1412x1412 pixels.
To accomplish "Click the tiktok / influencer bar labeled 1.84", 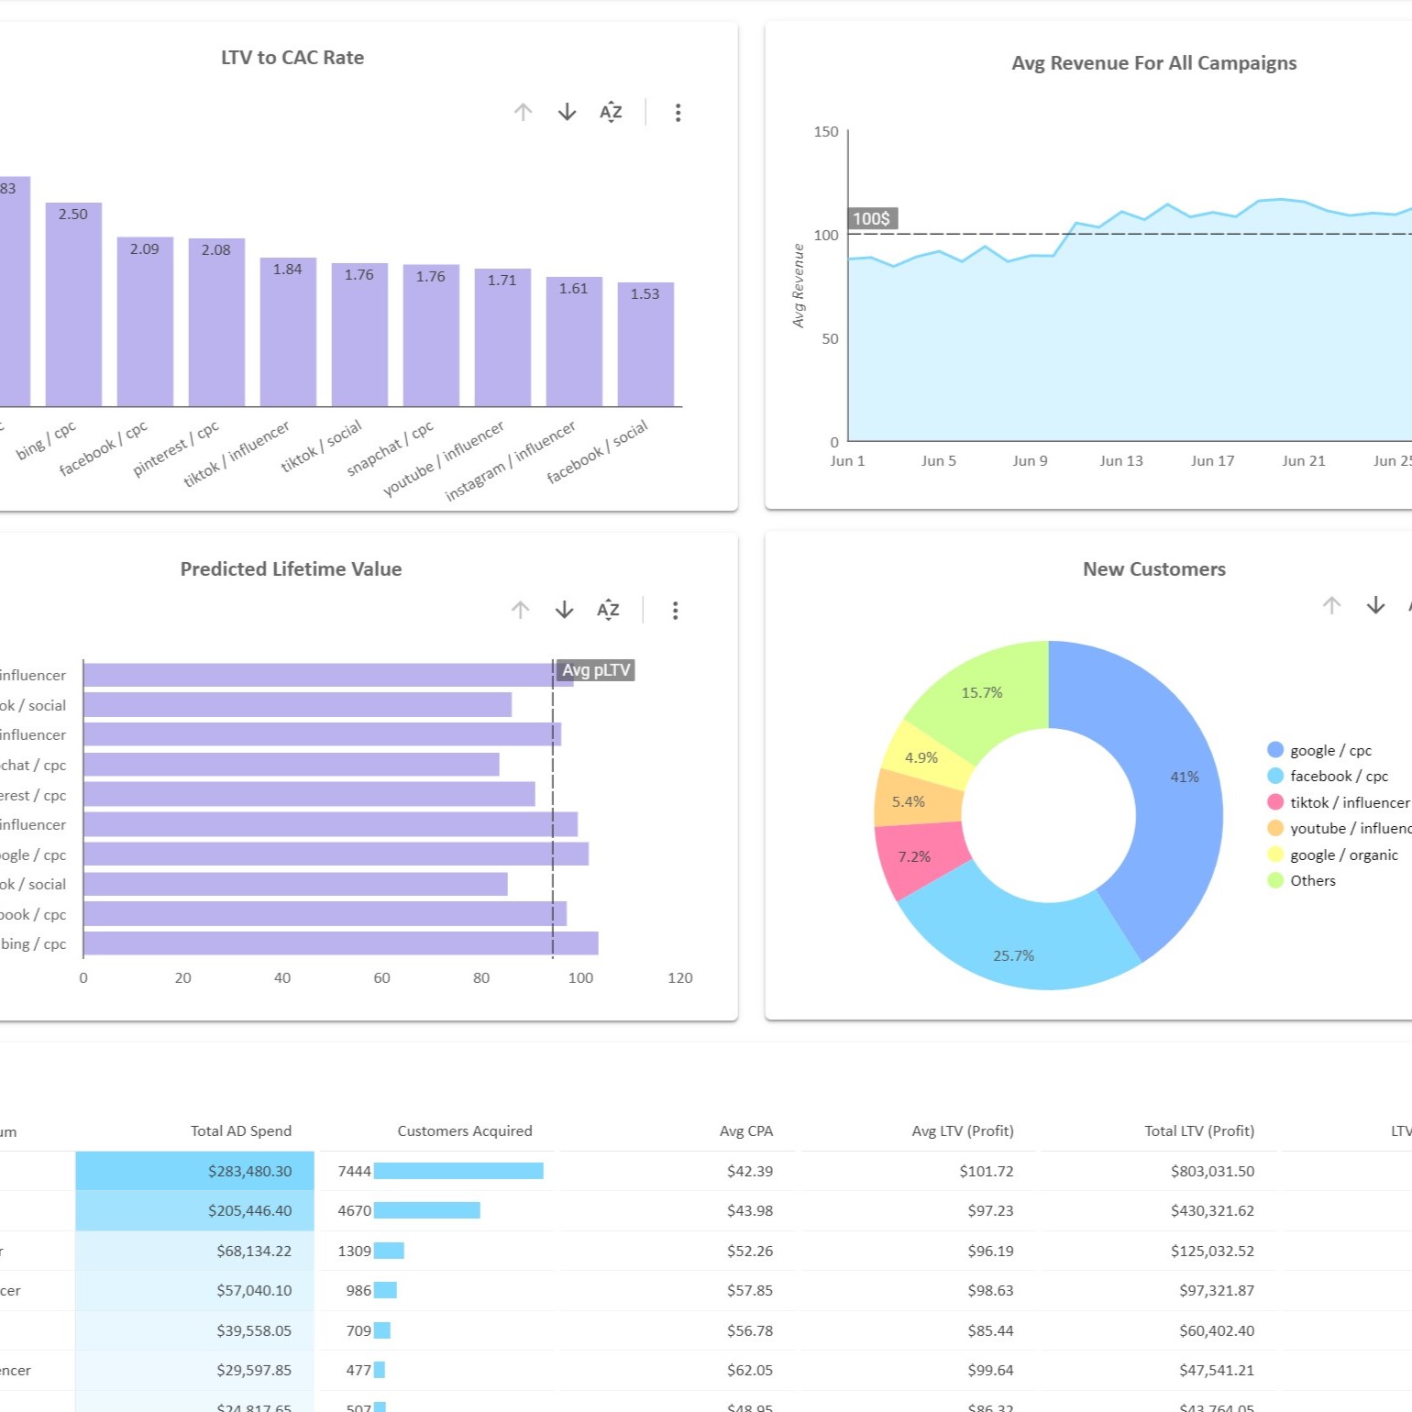I will (288, 332).
